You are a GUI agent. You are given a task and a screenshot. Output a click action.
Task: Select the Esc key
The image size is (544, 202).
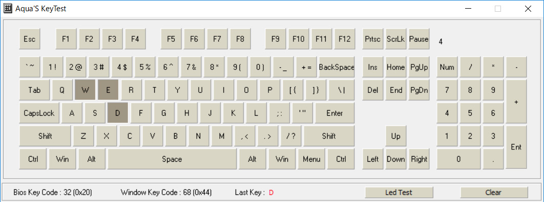tap(30, 39)
